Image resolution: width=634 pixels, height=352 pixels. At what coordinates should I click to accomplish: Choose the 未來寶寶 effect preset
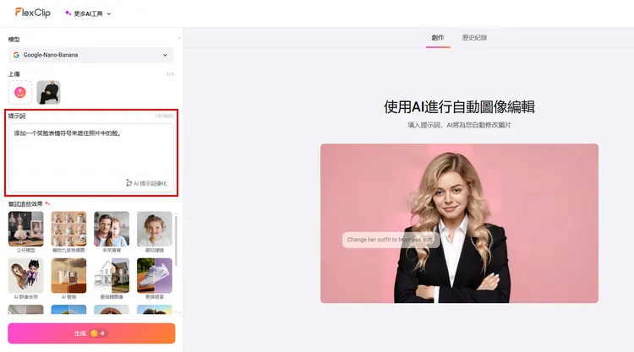tap(112, 229)
